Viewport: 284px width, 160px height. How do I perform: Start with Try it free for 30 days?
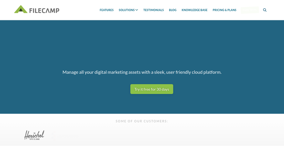tap(152, 89)
